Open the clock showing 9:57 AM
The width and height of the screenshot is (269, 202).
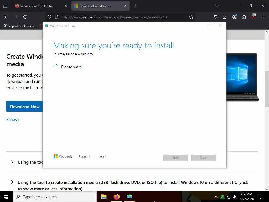(x=246, y=197)
